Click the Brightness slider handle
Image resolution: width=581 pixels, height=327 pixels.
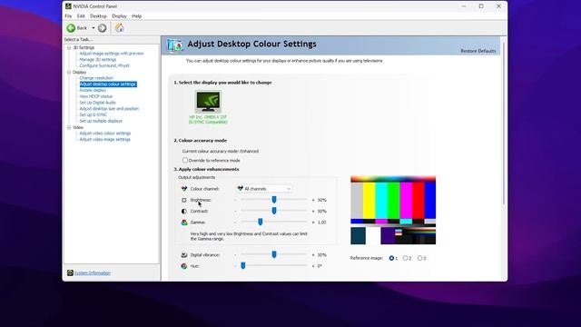click(x=274, y=200)
